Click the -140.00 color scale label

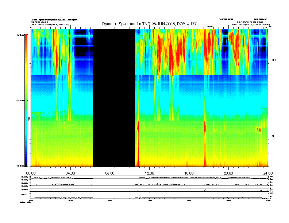click(x=20, y=101)
